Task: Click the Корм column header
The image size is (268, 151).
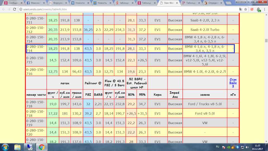Action: [157, 95]
